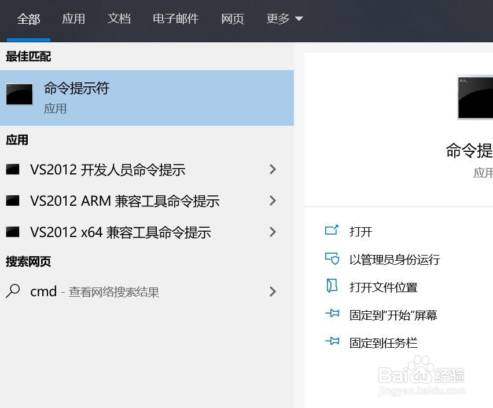
Task: Click the administrator shield icon
Action: click(332, 258)
